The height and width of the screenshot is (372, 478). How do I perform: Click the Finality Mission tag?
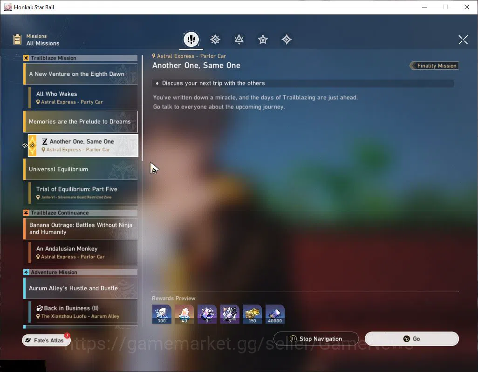point(434,66)
